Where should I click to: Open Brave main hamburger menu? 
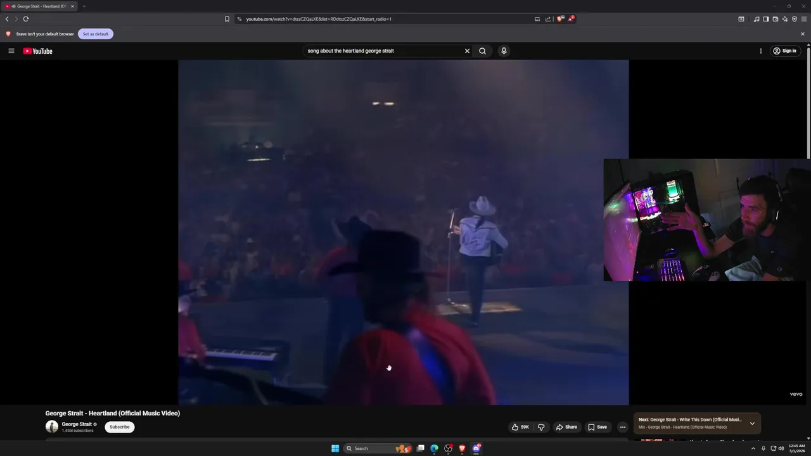point(804,19)
